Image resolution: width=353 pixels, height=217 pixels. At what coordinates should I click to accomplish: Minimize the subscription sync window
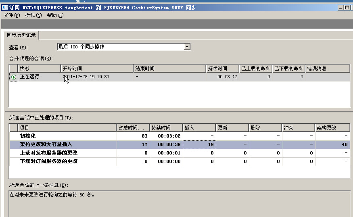pyautogui.click(x=341, y=8)
